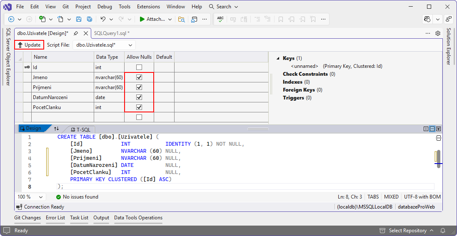This screenshot has width=457, height=236.
Task: Toggle a bookmark with the bookmark icon
Action: click(281, 19)
